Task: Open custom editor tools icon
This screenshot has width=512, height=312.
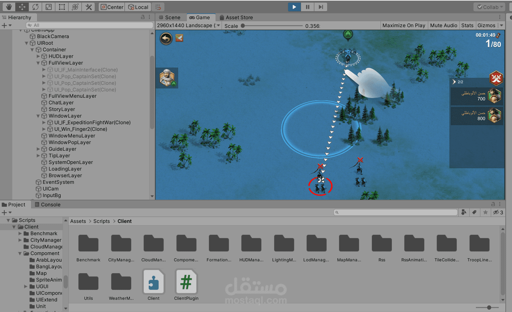Action: click(88, 7)
